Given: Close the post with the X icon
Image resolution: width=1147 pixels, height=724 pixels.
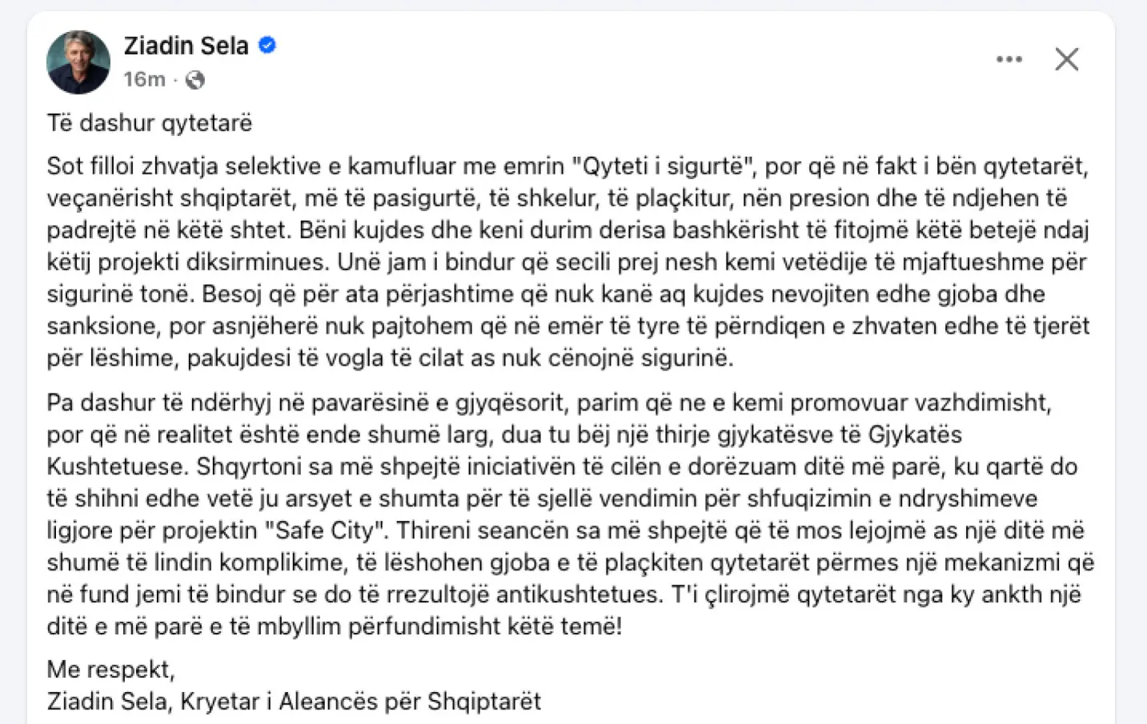Looking at the screenshot, I should point(1066,59).
